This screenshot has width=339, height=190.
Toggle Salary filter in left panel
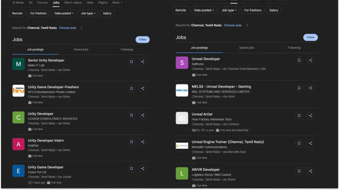coord(107,14)
